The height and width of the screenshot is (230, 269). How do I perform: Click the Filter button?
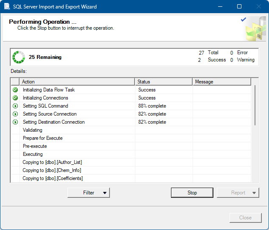[89, 193]
